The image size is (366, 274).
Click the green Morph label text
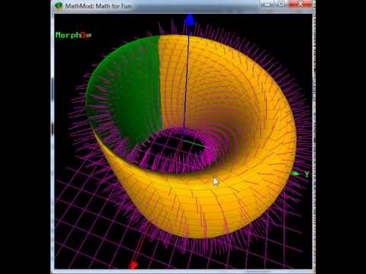[68, 35]
